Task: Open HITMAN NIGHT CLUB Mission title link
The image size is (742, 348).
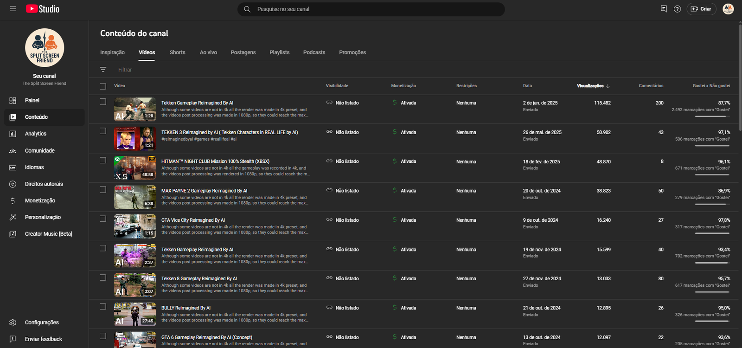Action: 215,161
